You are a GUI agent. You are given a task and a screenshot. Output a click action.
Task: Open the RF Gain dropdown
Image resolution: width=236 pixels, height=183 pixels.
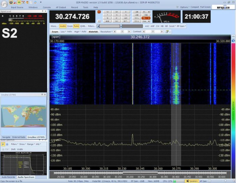click(x=181, y=26)
